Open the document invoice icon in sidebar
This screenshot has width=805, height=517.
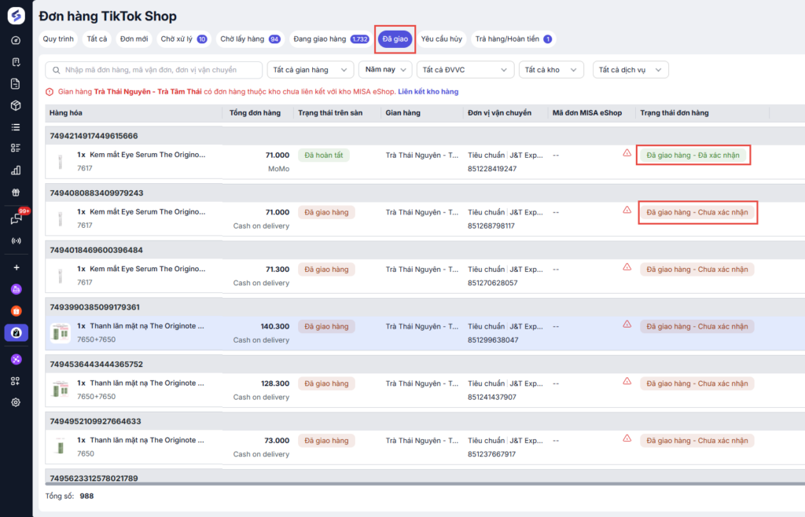pos(16,83)
